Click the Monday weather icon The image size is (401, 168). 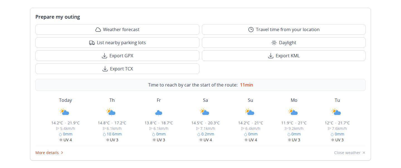pyautogui.click(x=293, y=112)
